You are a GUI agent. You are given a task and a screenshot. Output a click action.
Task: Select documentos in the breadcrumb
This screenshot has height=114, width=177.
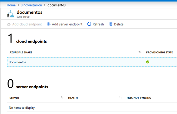pyautogui.click(x=57, y=5)
